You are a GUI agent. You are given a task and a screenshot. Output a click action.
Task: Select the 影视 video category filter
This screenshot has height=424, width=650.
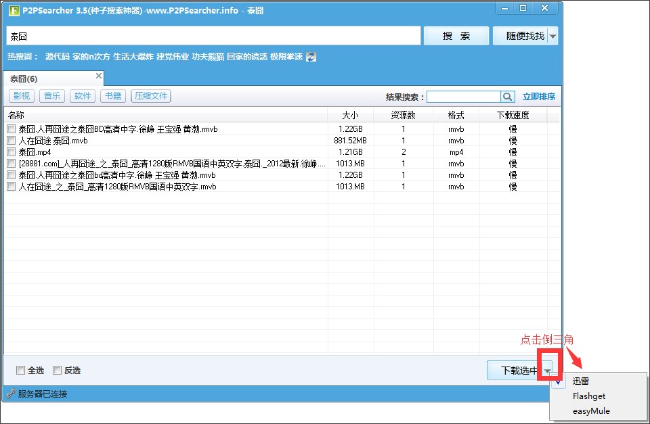(x=21, y=96)
